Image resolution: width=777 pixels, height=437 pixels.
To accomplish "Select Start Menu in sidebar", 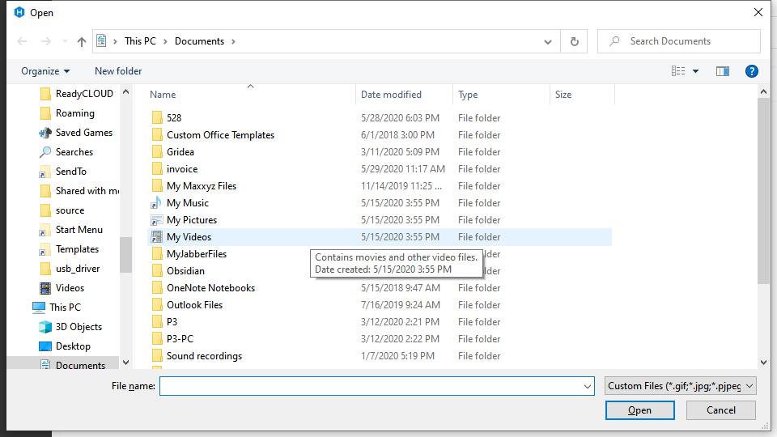I will pos(71,229).
